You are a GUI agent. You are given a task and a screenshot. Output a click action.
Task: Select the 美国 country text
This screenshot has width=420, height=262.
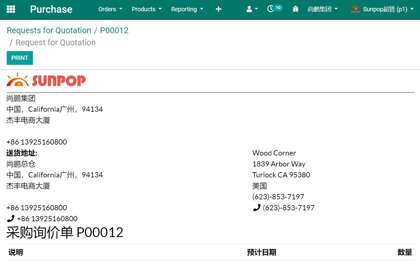[259, 186]
